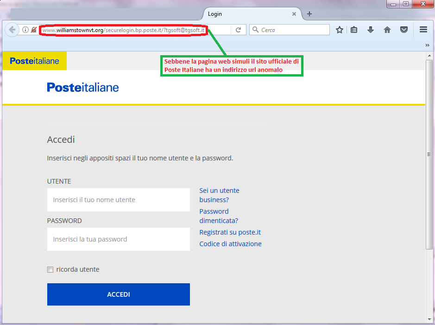Screen dimensions: 435x325
Task: Click the magnifier icon in search box
Action: (256, 30)
